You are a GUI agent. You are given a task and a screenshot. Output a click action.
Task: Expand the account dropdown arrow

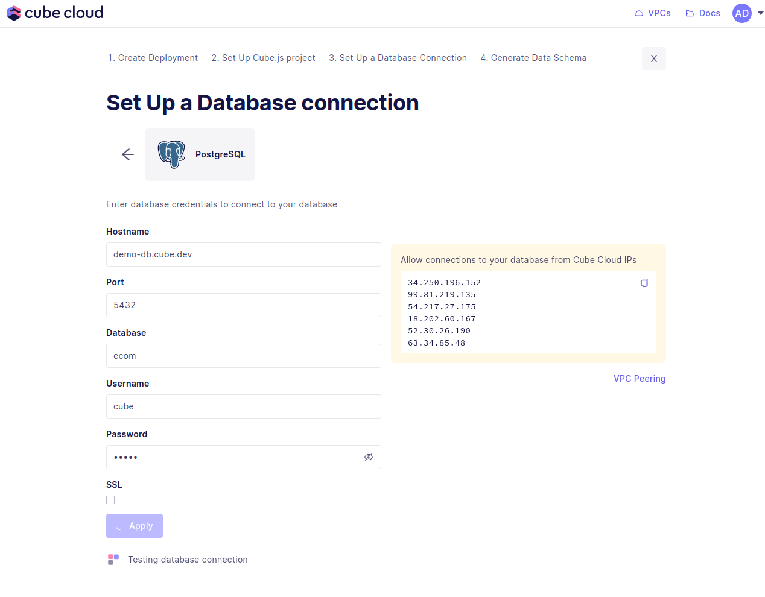pyautogui.click(x=760, y=13)
